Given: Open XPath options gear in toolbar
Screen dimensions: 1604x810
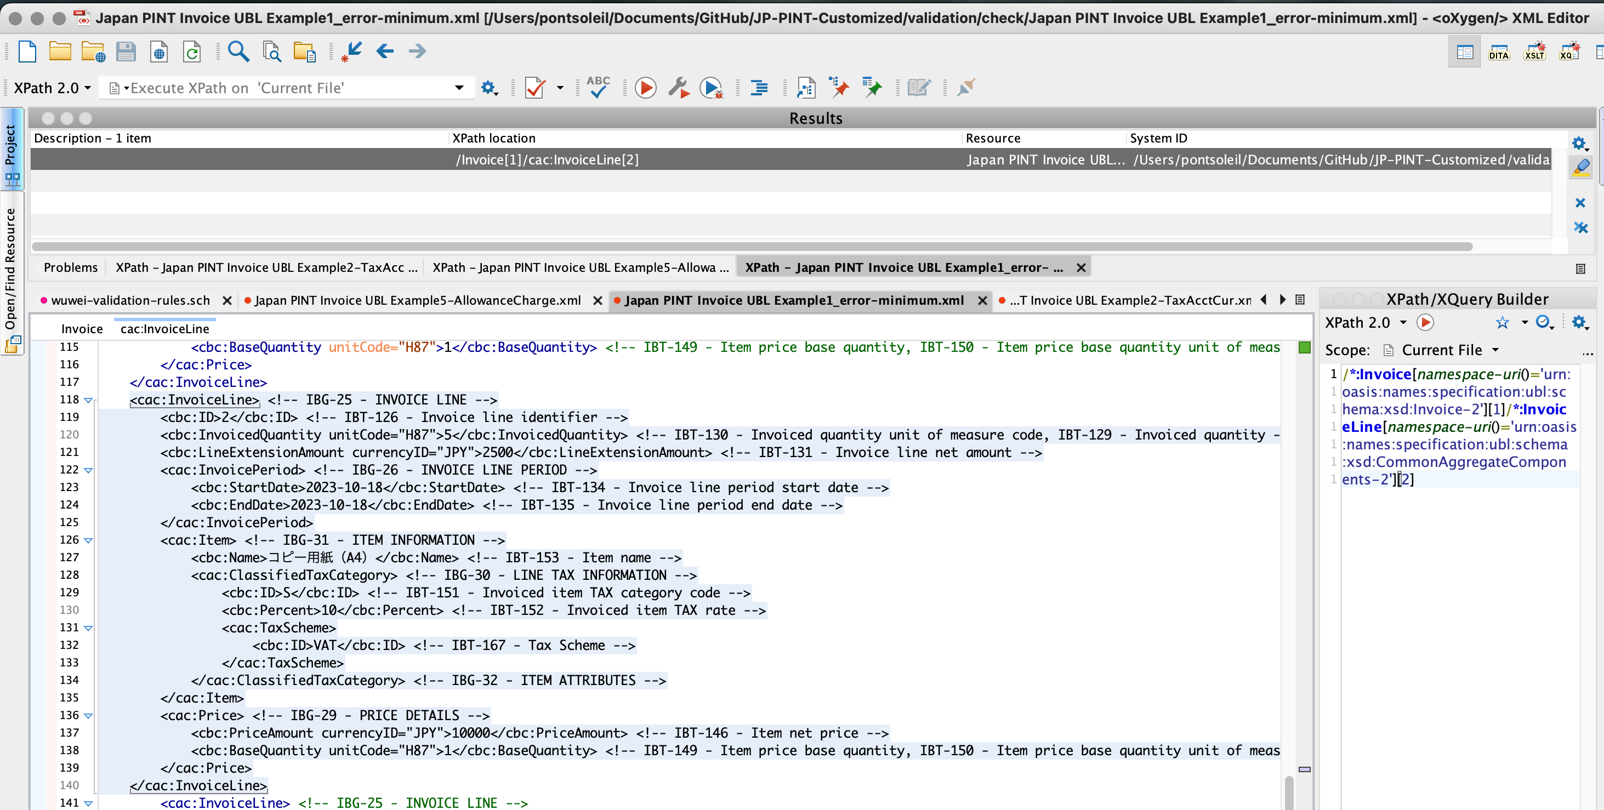Looking at the screenshot, I should 489,88.
